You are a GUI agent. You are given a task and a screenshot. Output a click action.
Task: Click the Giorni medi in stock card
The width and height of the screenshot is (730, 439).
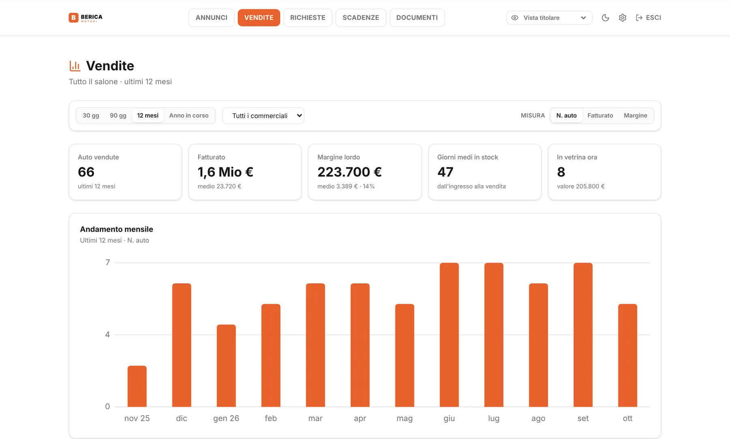tap(485, 172)
